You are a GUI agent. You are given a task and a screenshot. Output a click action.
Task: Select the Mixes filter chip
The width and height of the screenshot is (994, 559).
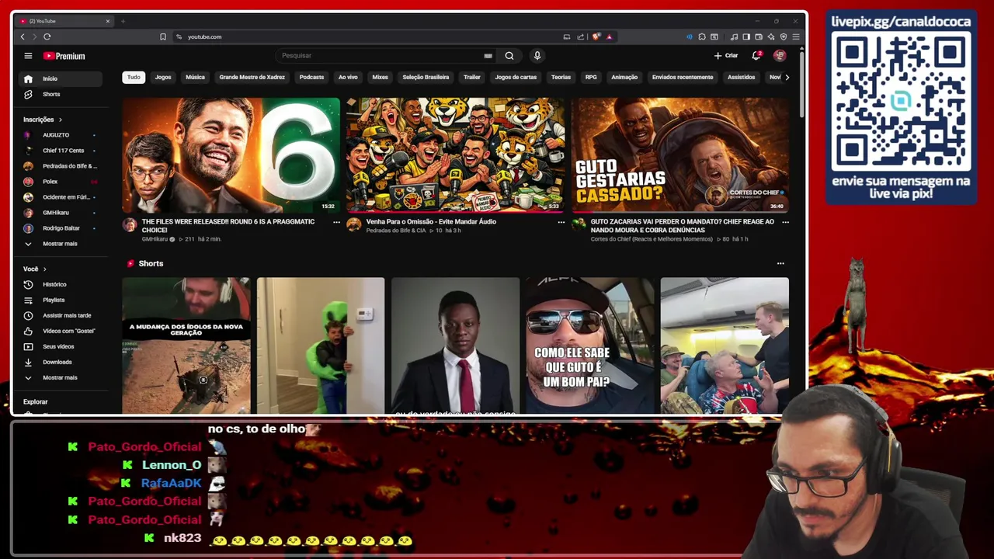pos(380,77)
